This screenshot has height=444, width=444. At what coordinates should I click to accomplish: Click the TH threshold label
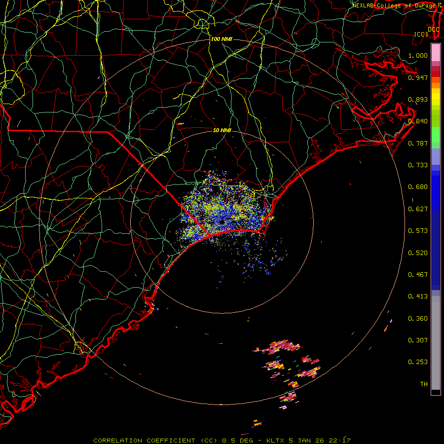424,384
